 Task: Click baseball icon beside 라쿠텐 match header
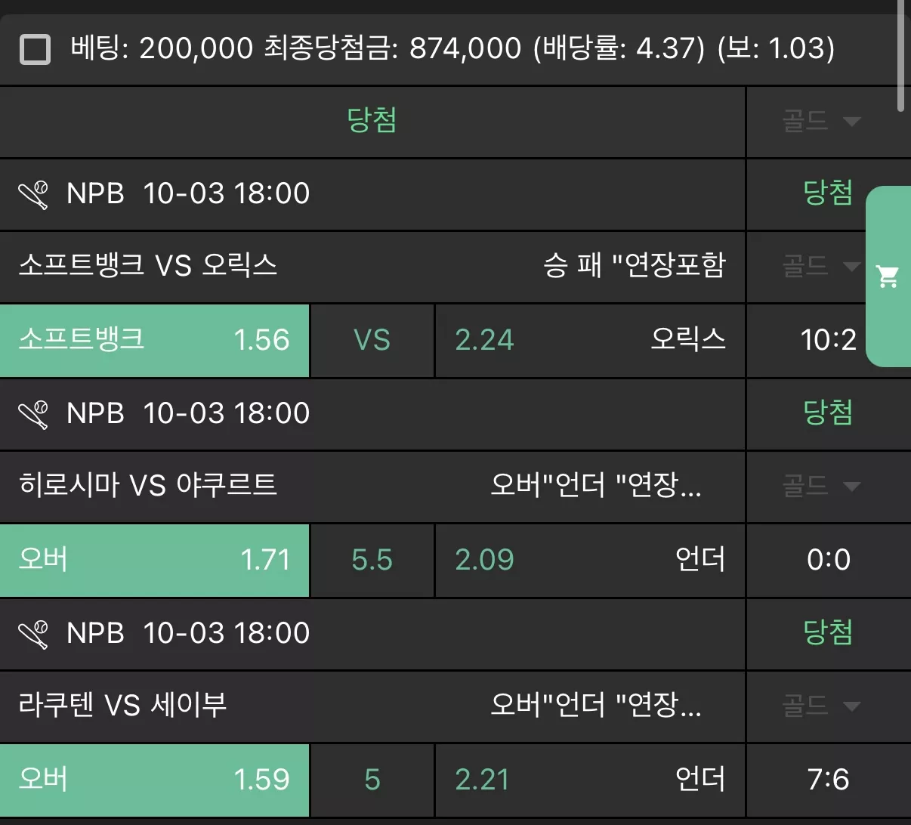[34, 634]
